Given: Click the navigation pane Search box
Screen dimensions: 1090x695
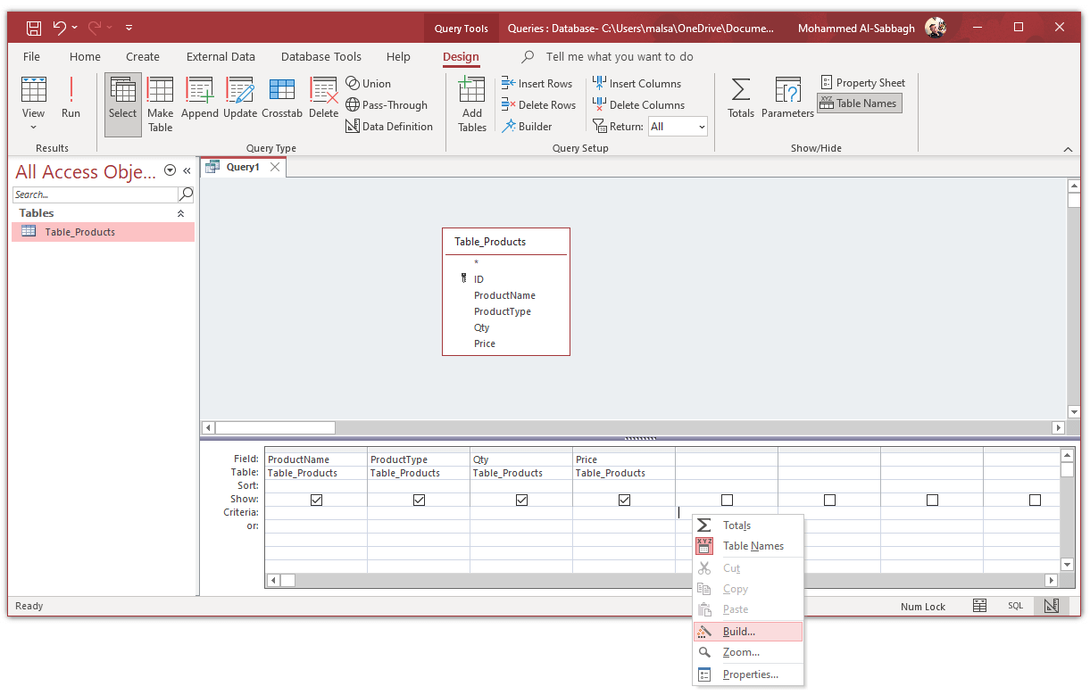Looking at the screenshot, I should [x=96, y=194].
